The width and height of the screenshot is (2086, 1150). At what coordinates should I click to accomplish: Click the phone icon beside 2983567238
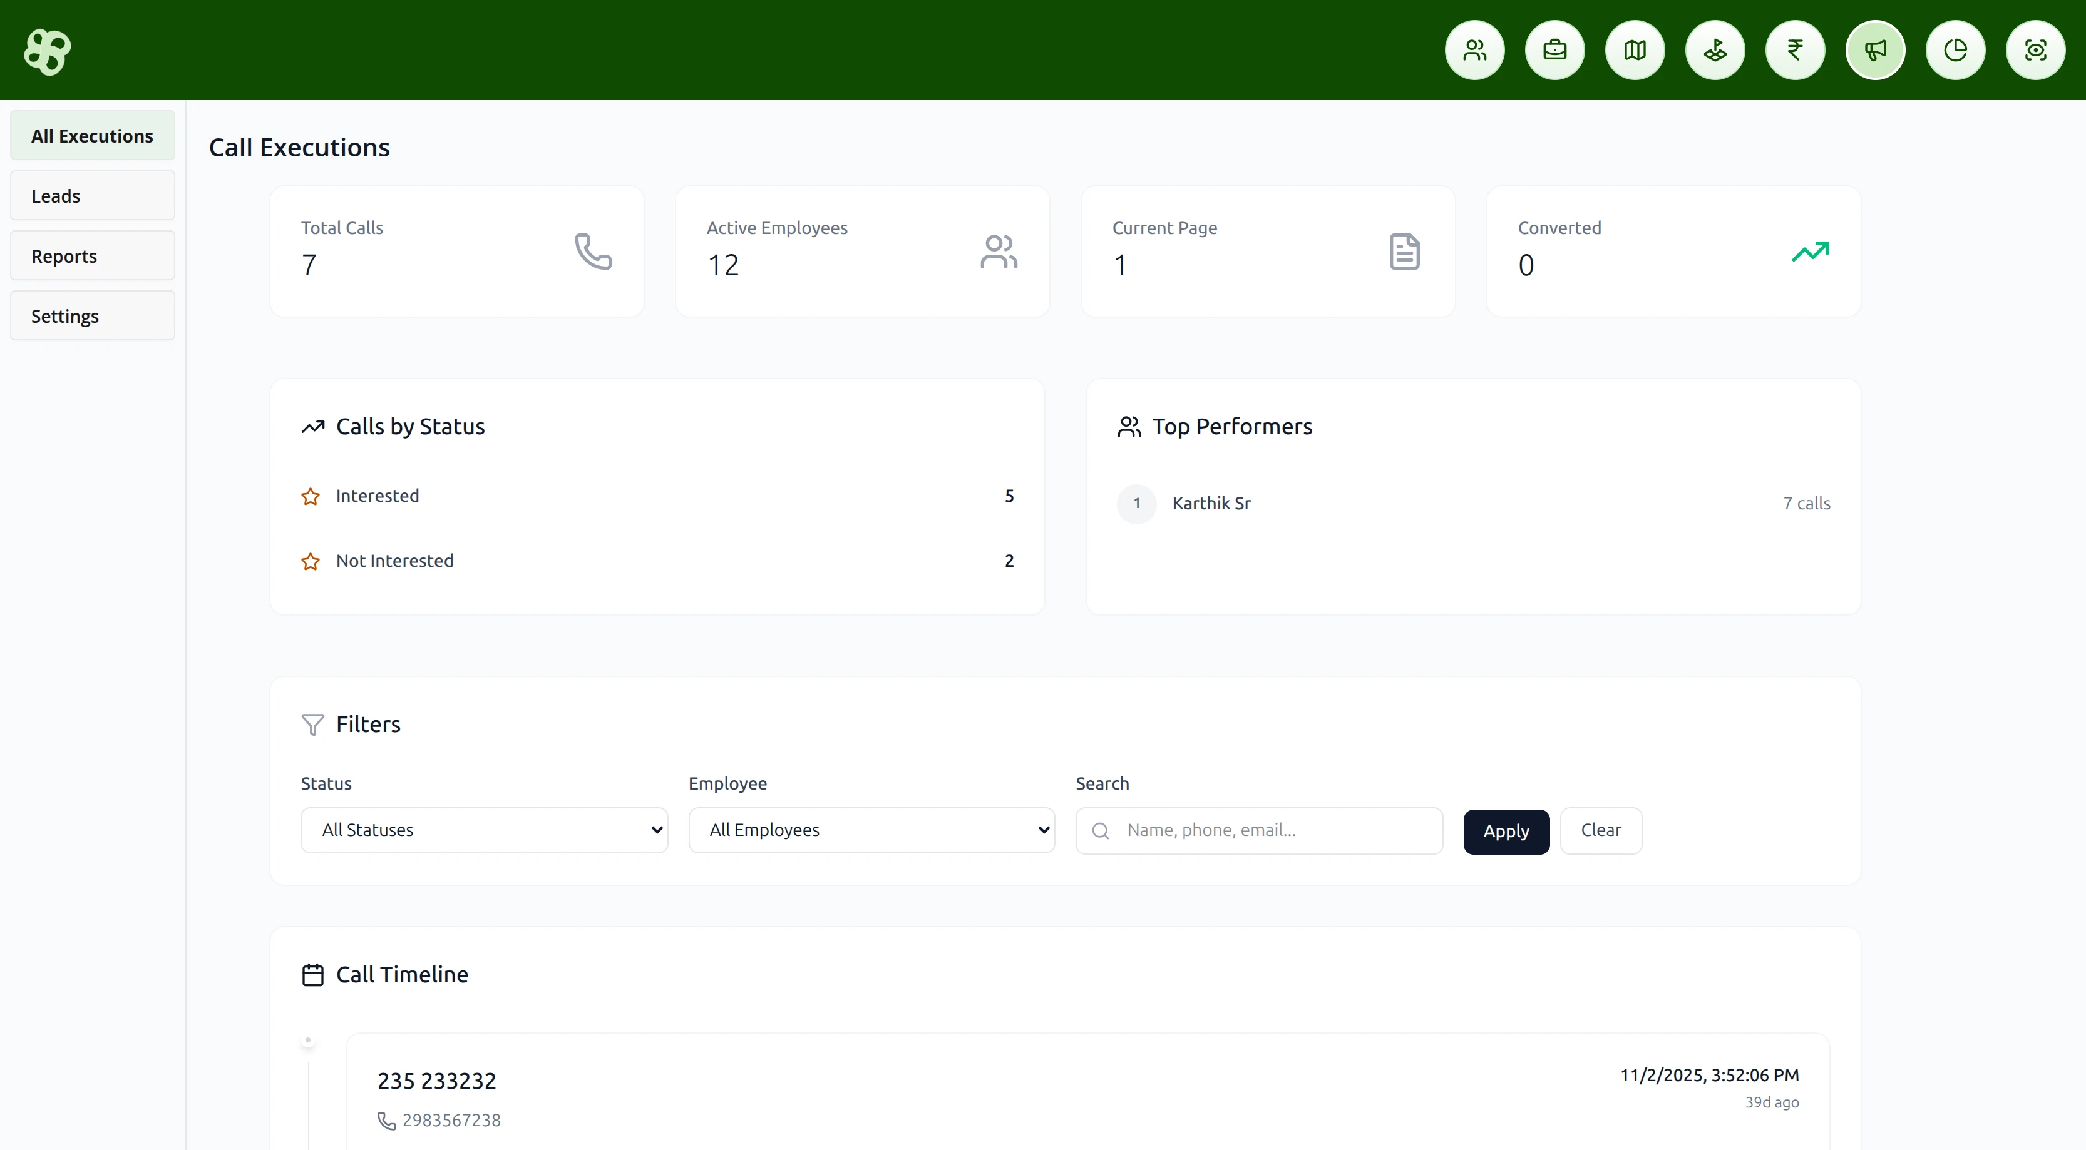pyautogui.click(x=386, y=1121)
